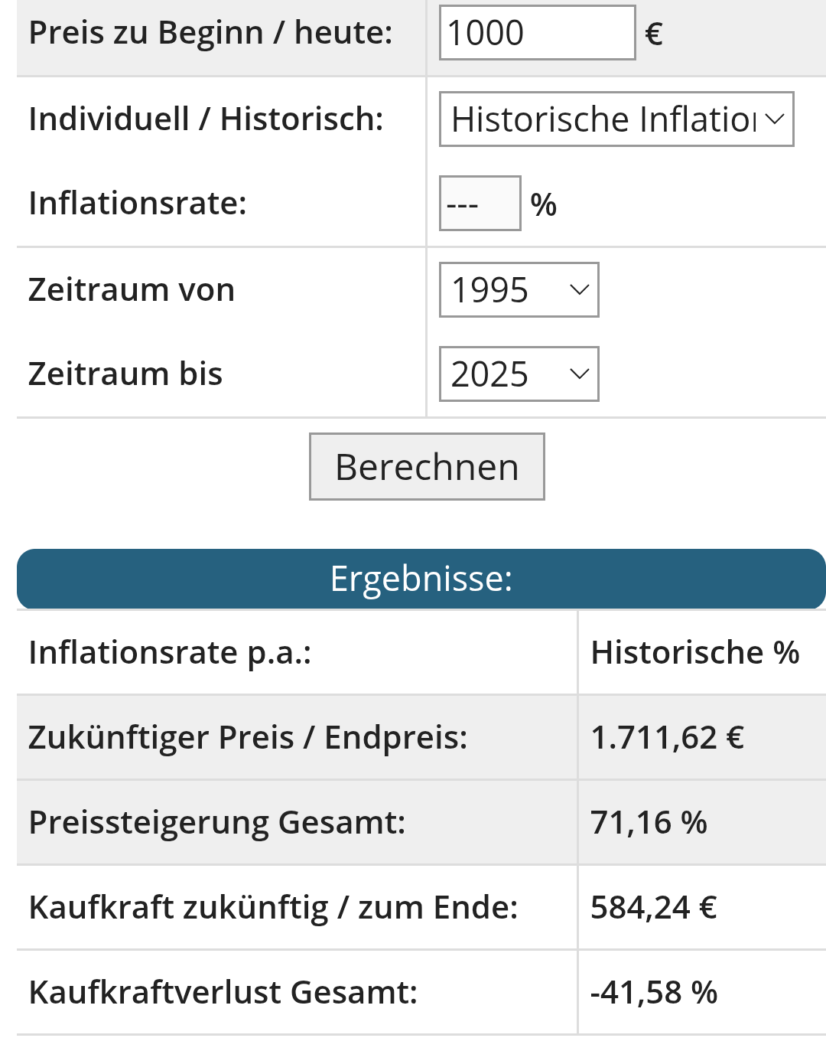Image resolution: width=826 pixels, height=1051 pixels.
Task: Click the Inflationsrate p.a. results row label
Action: coord(170,653)
